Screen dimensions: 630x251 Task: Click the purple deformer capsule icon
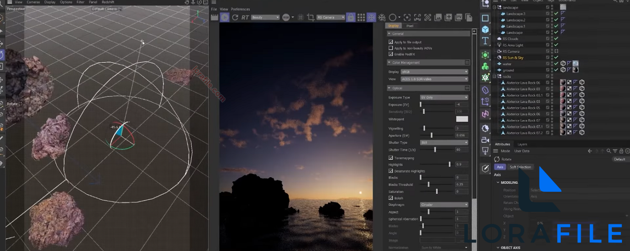tap(485, 90)
